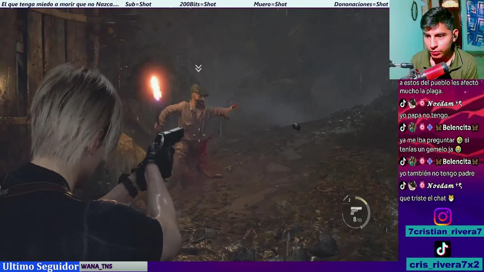This screenshot has width=484, height=272.
Task: Click the ammo count '8/53'
Action: coord(357,219)
